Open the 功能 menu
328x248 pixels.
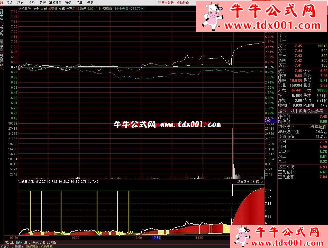pyautogui.click(x=20, y=3)
